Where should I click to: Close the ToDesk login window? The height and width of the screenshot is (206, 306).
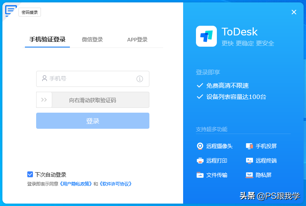[x=294, y=12]
